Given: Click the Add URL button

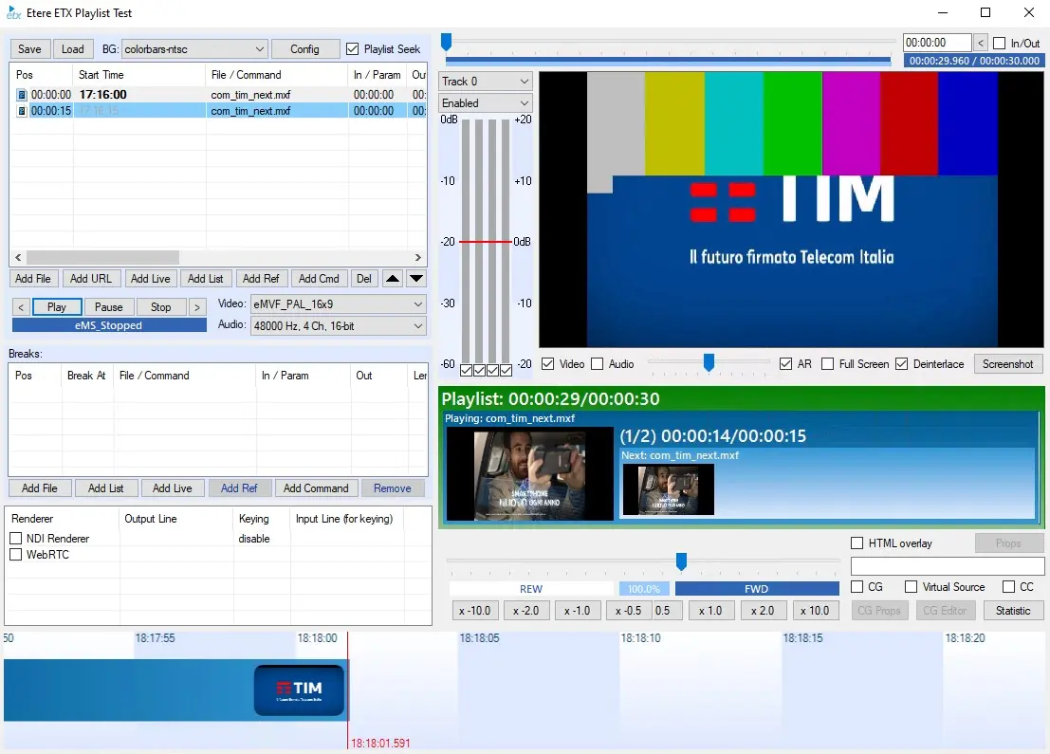Looking at the screenshot, I should pos(91,279).
